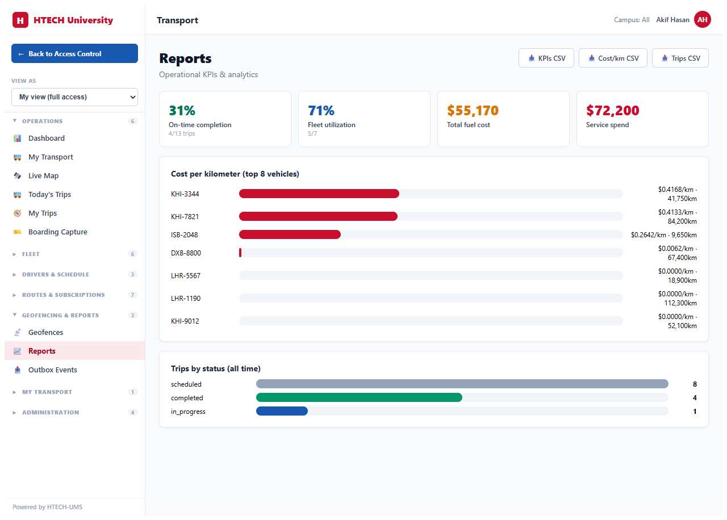
Task: Click the Dashboard chart icon in sidebar
Action: (x=18, y=139)
